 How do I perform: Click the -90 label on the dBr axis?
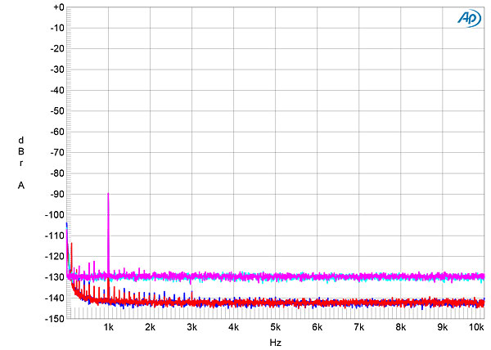[57, 195]
